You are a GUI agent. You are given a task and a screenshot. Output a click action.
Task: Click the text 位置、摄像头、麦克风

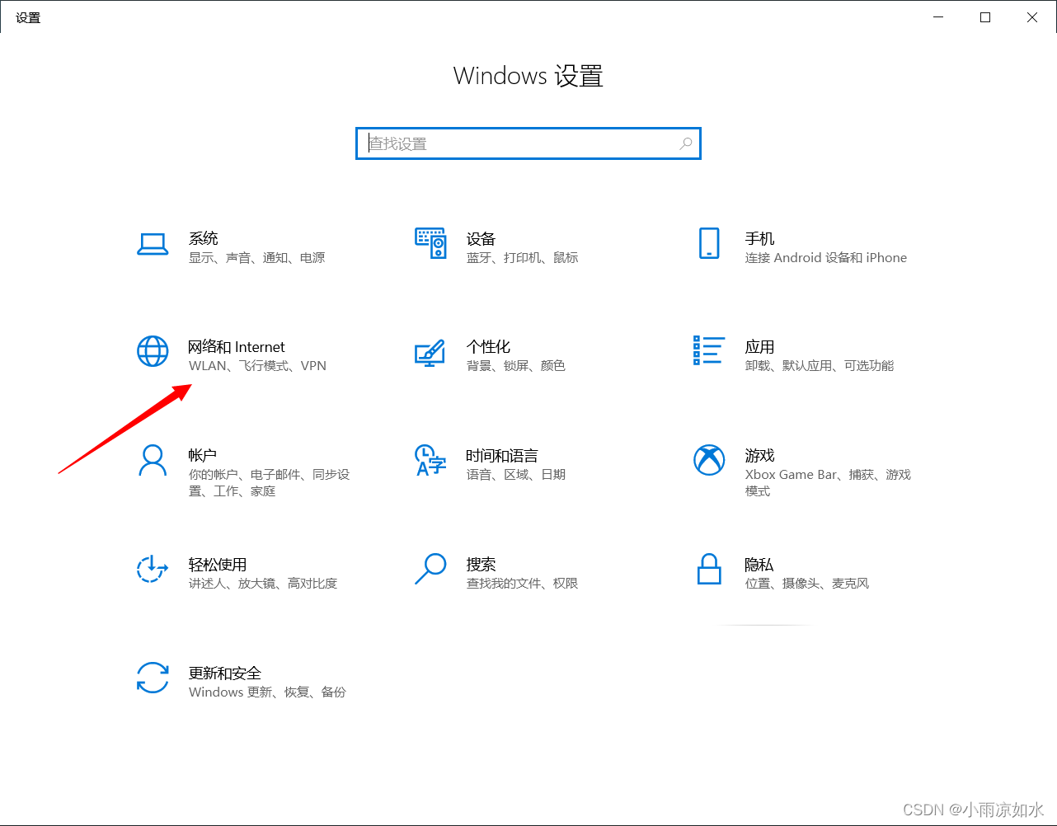(x=807, y=584)
